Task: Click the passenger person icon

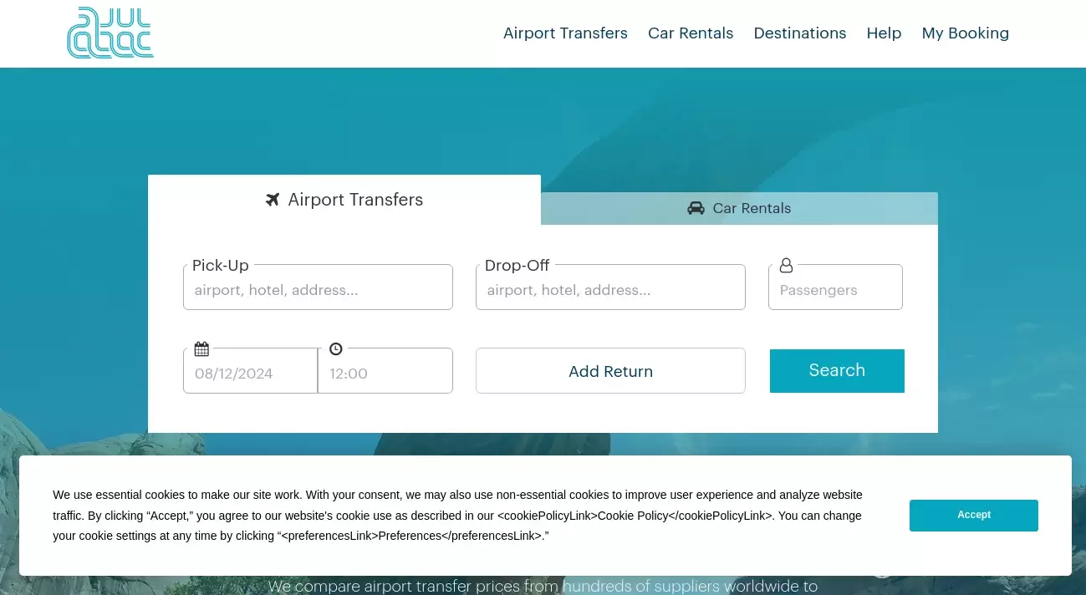Action: pos(786,265)
